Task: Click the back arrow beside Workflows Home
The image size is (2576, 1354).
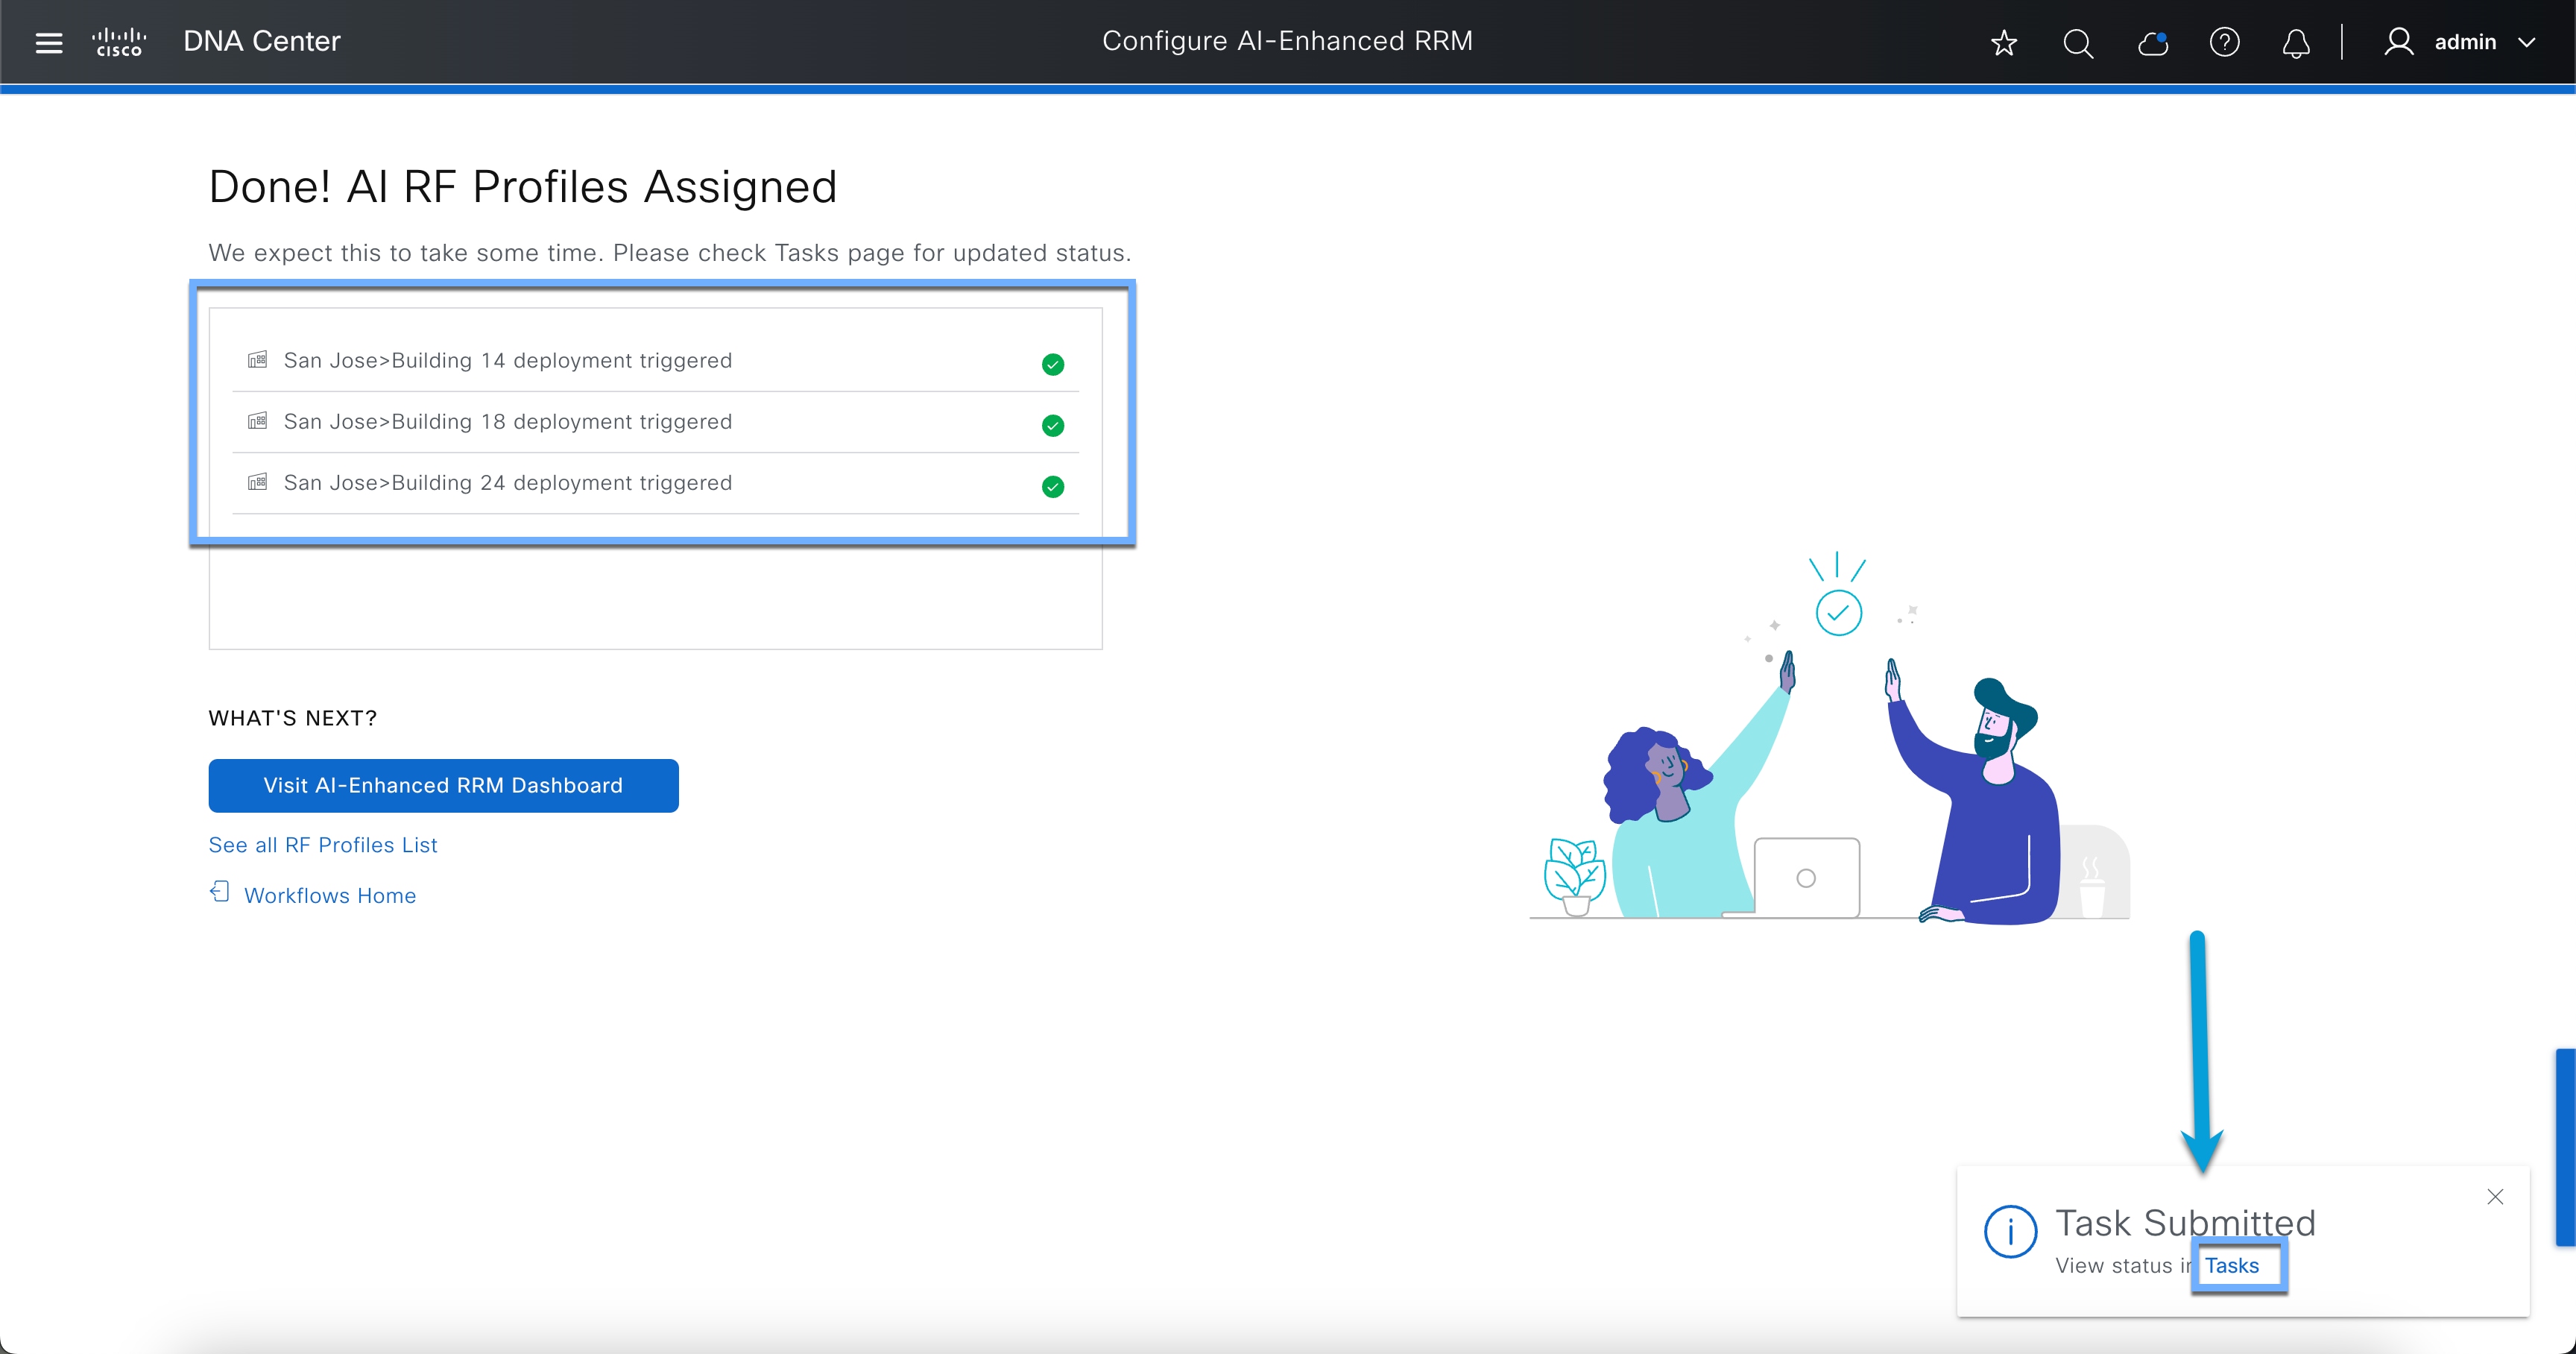Action: tap(220, 893)
